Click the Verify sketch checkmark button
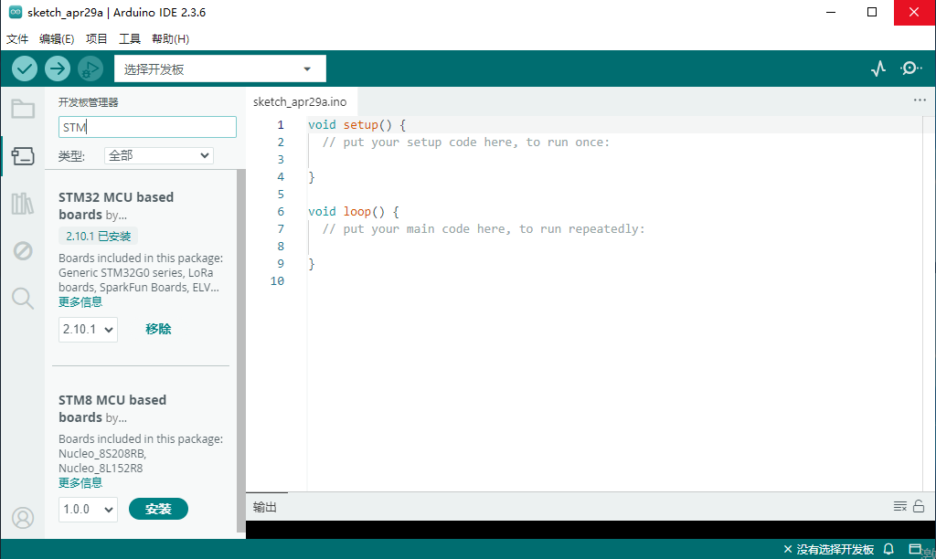This screenshot has width=936, height=559. pyautogui.click(x=25, y=69)
